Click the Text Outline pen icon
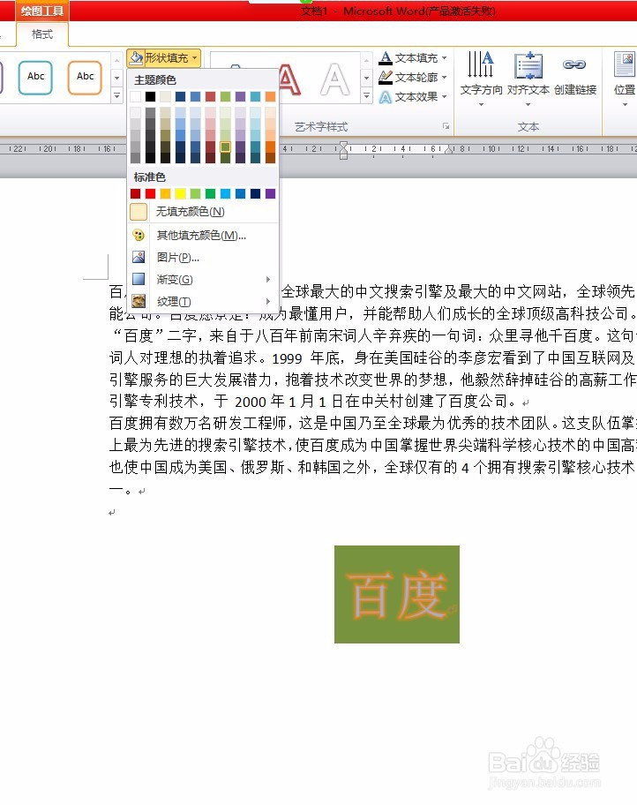This screenshot has height=805, width=637. click(386, 77)
